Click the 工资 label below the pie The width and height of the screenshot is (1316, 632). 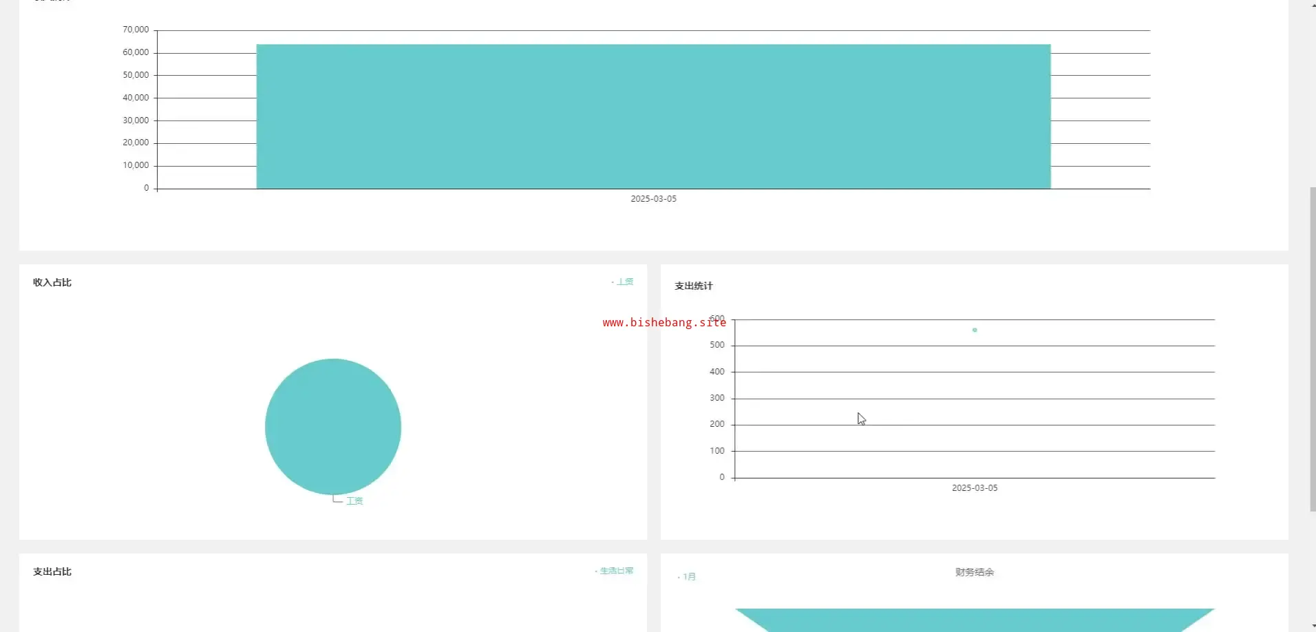[x=354, y=501]
